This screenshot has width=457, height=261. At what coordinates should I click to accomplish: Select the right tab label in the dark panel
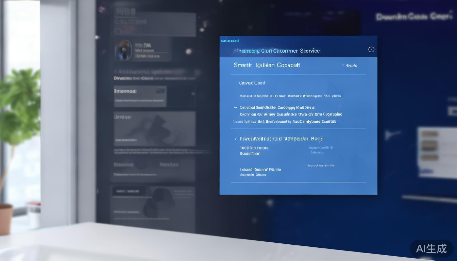click(x=169, y=165)
